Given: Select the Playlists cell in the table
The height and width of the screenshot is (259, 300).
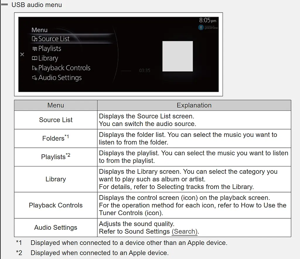Looking at the screenshot, I should [56, 157].
